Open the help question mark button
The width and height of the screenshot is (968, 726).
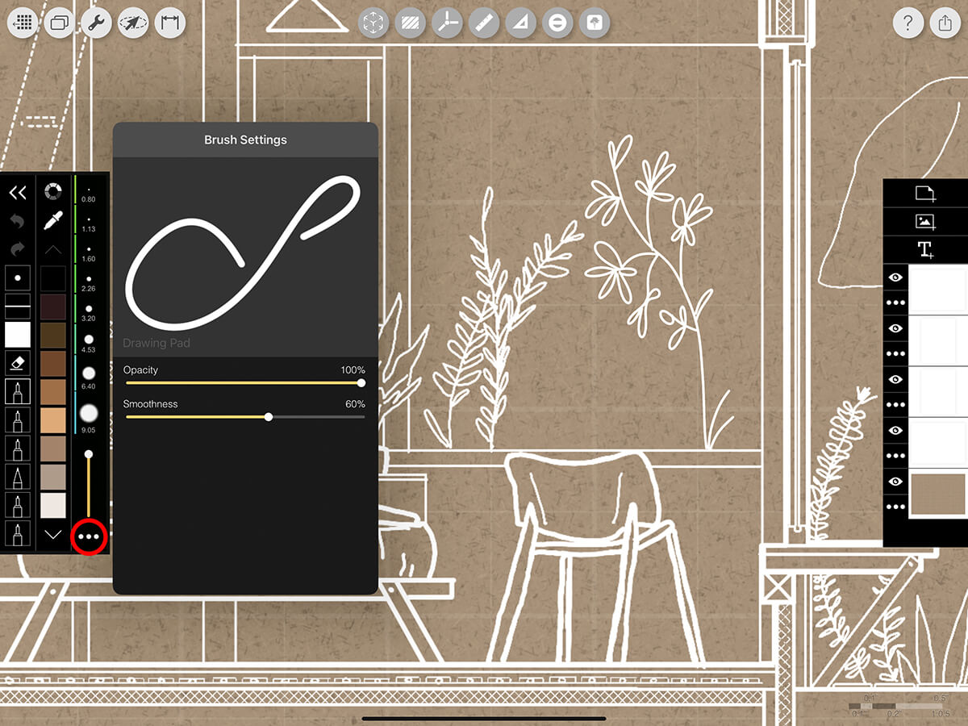click(908, 23)
